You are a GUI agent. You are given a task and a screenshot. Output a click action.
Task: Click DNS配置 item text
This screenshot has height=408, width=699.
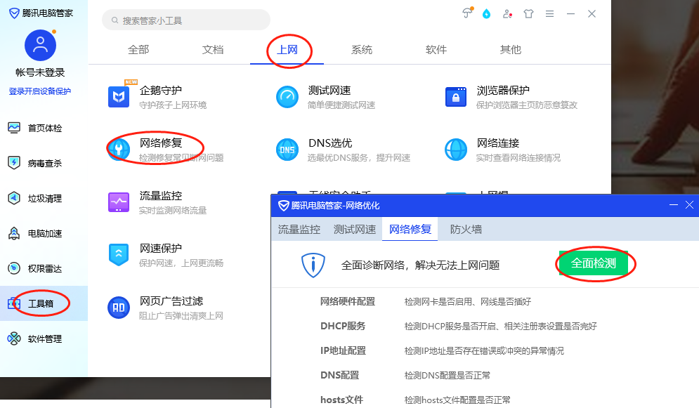(340, 375)
